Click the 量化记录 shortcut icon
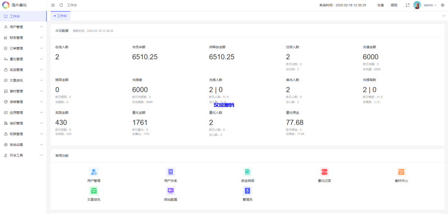448x214 pixels. [324, 172]
